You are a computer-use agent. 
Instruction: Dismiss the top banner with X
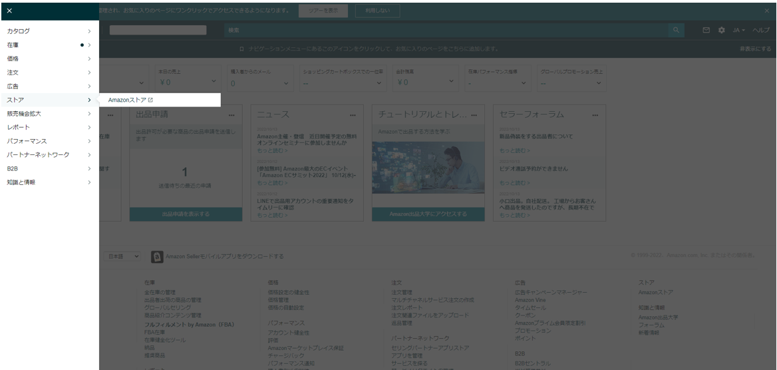[767, 11]
